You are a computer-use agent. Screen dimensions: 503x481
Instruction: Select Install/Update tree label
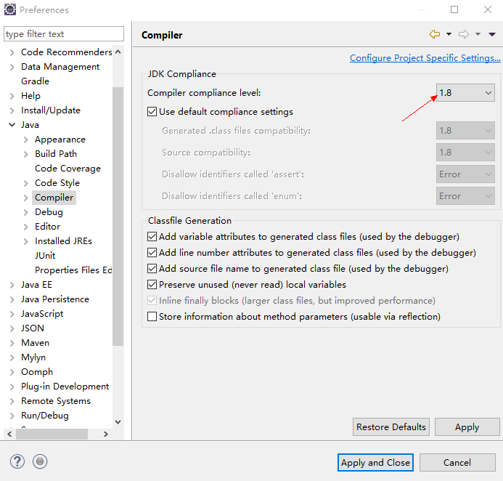pos(51,110)
